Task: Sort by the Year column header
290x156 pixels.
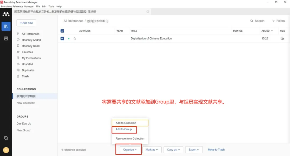Action: tap(119, 31)
